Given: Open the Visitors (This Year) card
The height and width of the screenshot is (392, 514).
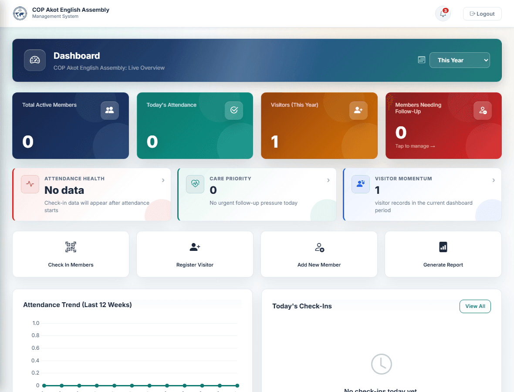Looking at the screenshot, I should click(319, 125).
